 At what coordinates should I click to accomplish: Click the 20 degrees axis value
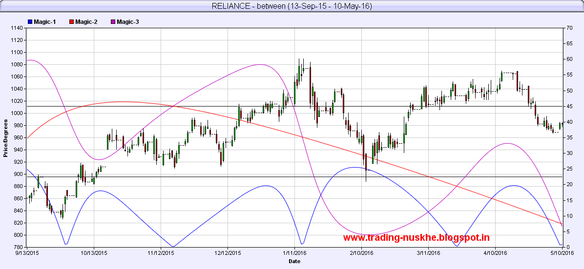point(569,185)
